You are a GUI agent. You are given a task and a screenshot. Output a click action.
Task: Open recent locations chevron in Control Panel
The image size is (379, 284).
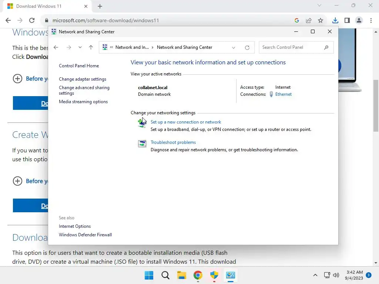80,47
